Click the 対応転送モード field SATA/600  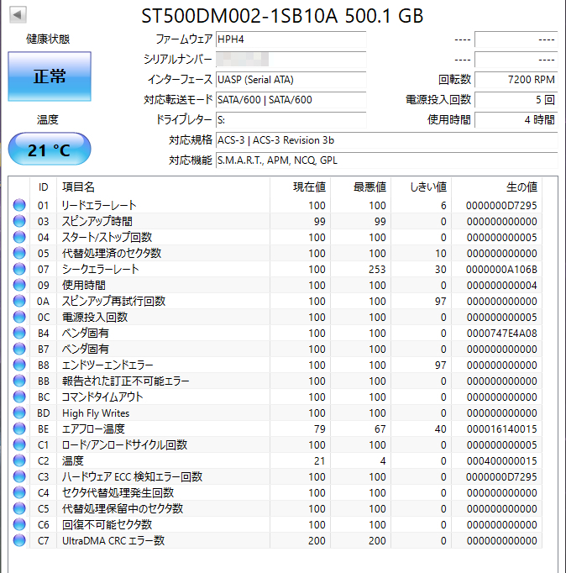(291, 100)
